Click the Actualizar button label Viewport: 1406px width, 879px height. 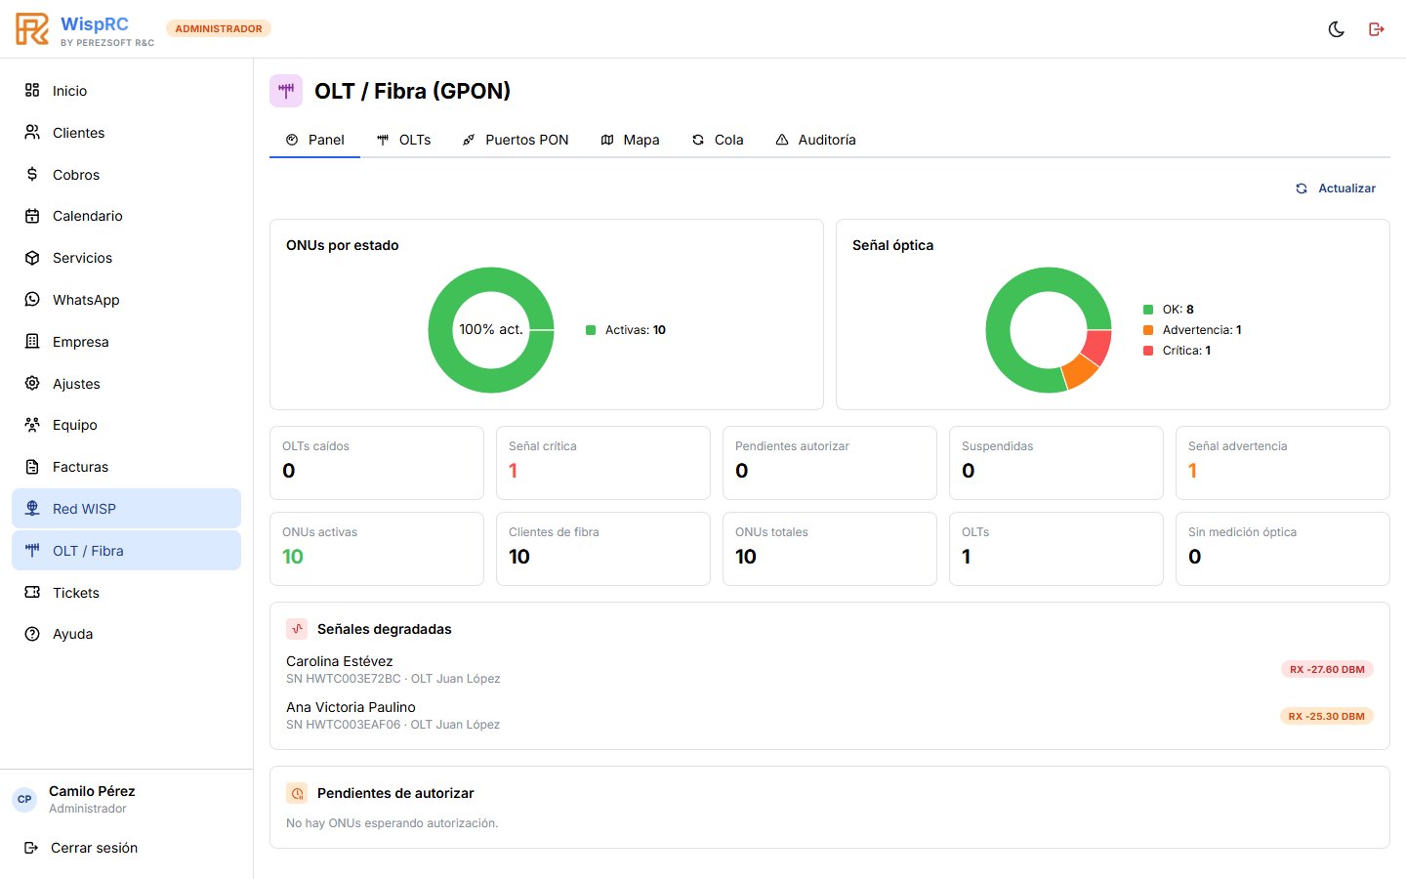click(1346, 188)
